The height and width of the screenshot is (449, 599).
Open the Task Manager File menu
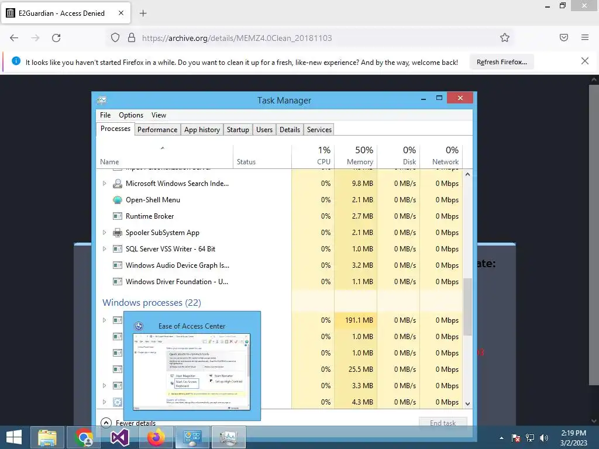[x=105, y=115]
